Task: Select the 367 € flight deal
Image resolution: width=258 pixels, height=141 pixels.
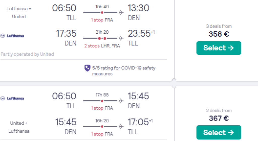Action: [x=219, y=132]
